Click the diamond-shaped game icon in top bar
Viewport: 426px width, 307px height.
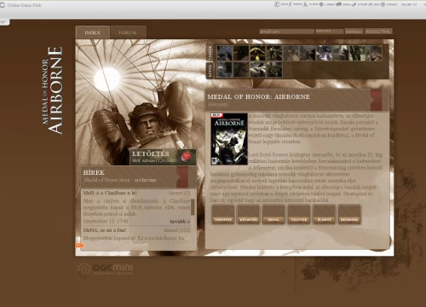321,4
